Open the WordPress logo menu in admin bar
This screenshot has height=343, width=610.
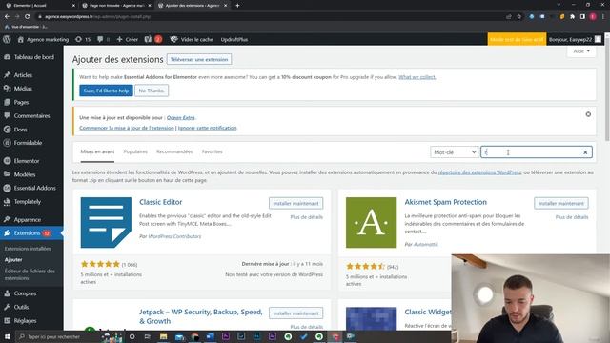7,39
